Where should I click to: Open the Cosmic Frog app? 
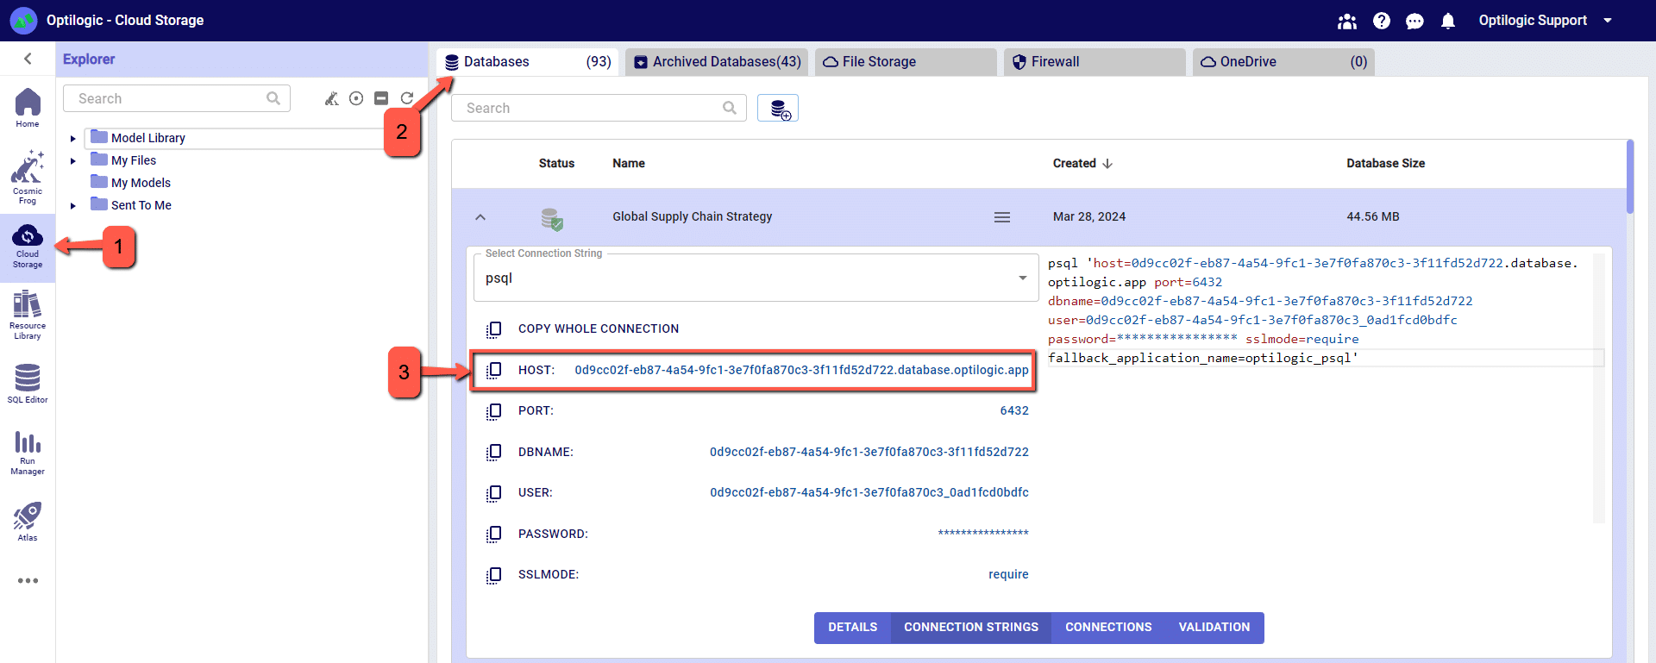pyautogui.click(x=28, y=177)
